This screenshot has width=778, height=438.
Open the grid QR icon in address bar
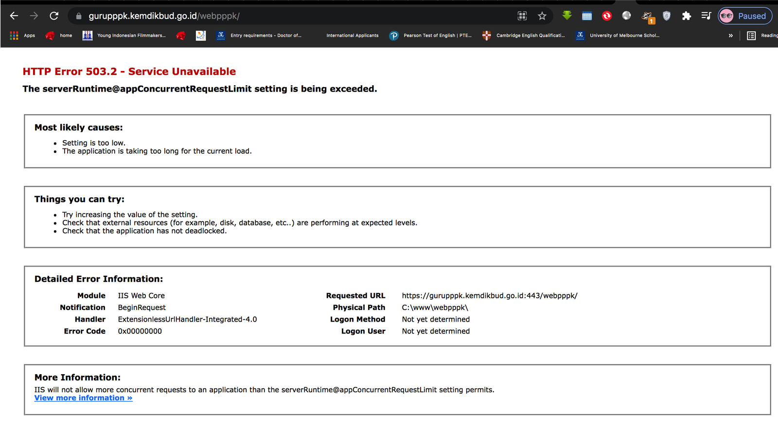pos(522,16)
